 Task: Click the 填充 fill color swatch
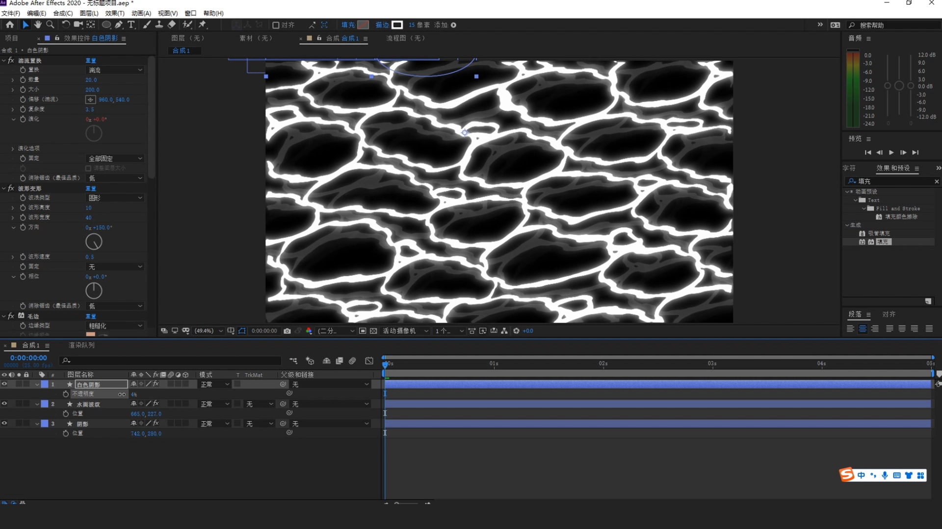pos(363,25)
